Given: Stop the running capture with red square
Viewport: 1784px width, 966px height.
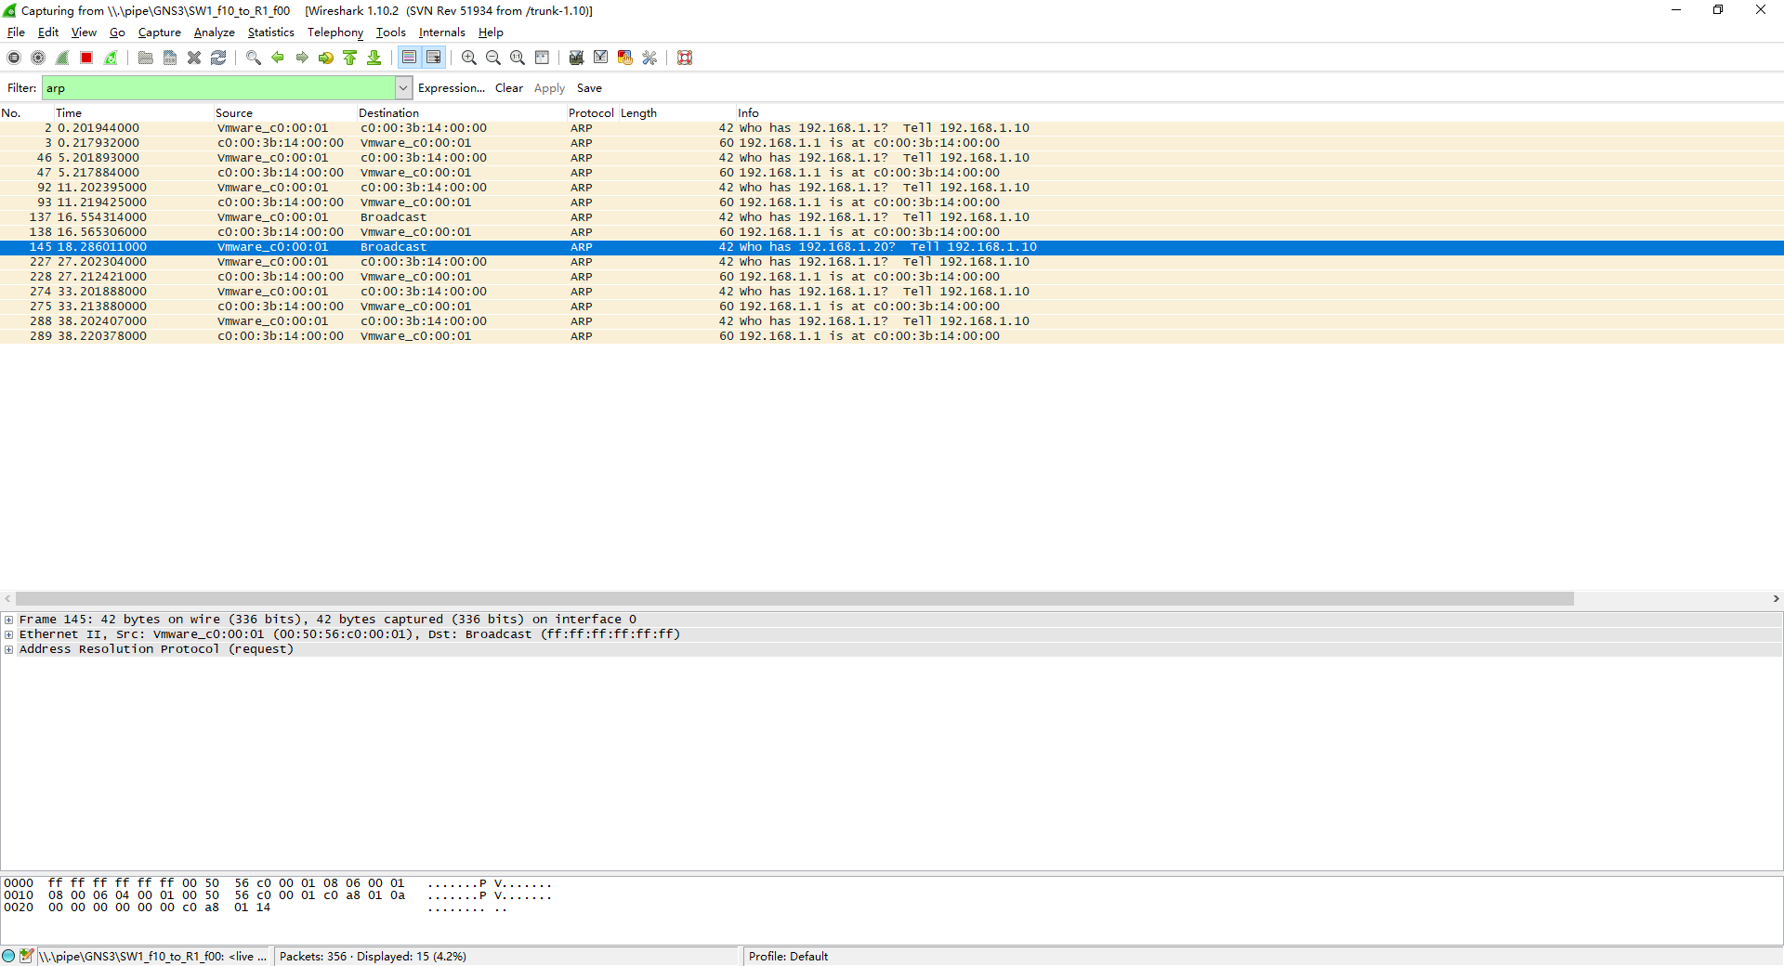Looking at the screenshot, I should (x=86, y=58).
